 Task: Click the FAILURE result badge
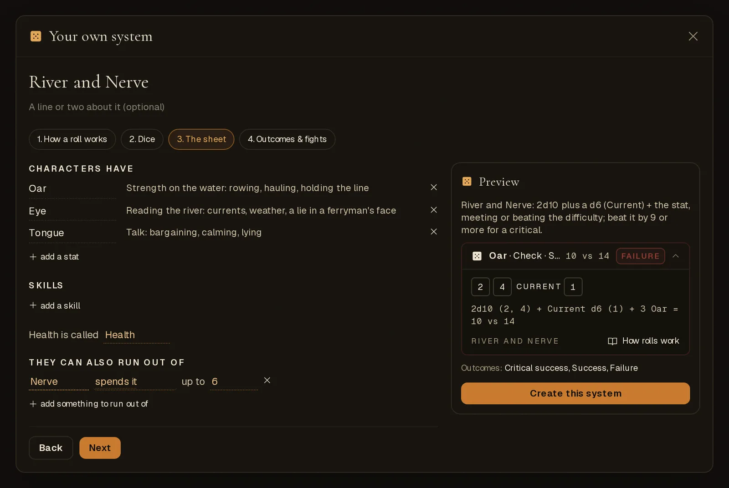640,256
